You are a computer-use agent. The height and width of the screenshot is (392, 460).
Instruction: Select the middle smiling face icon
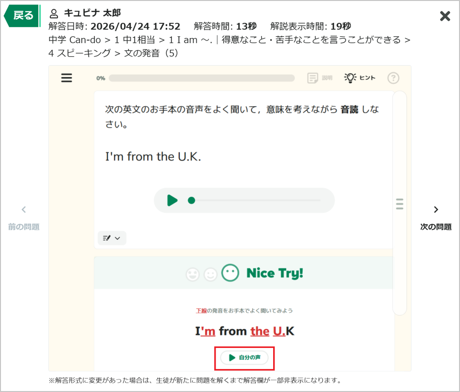click(210, 274)
